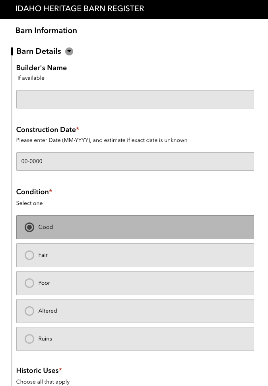
Task: Click the 'Select one' helper text
Action: tap(29, 203)
